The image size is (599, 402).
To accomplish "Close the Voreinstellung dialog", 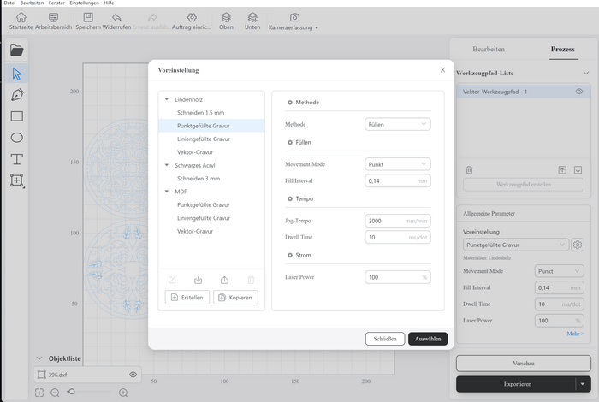I will click(x=442, y=70).
